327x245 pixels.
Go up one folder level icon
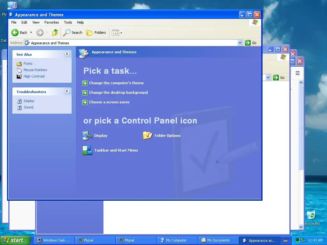coord(55,33)
